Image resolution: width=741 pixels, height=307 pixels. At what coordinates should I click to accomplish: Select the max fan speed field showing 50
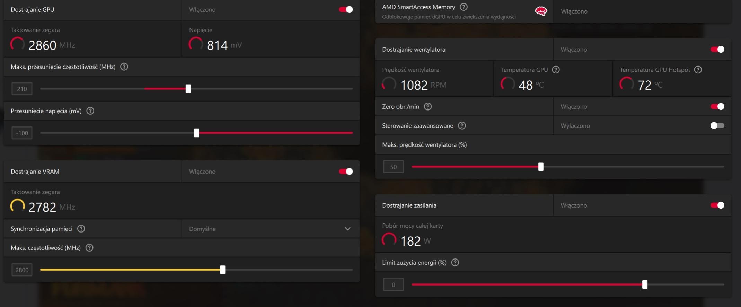(x=394, y=167)
